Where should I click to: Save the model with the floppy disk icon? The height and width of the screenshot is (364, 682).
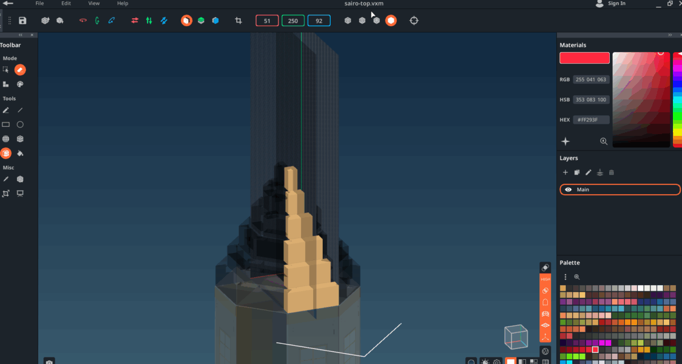pyautogui.click(x=22, y=21)
